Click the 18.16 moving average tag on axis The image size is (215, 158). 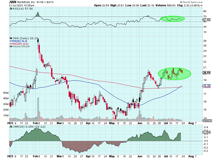tap(206, 86)
